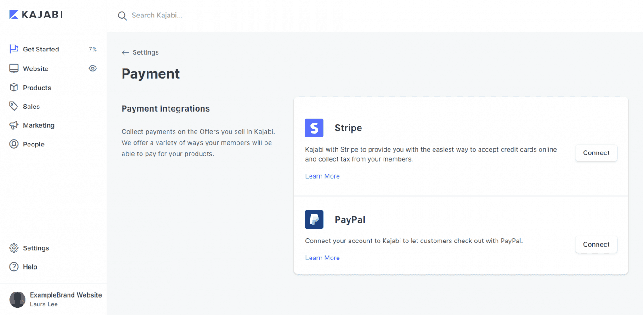The image size is (643, 315).
Task: Click the Payment page title
Action: point(151,73)
